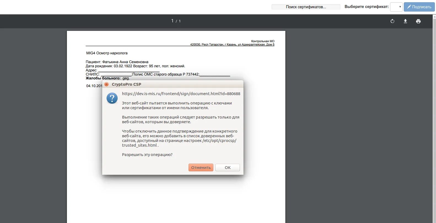Click the Пациент: Фатькина Анна Семеновна line

(117, 62)
